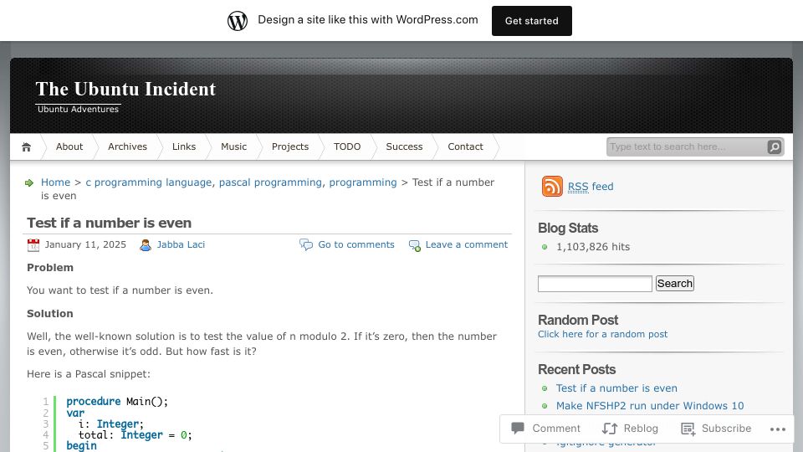This screenshot has width=803, height=452.
Task: Click code line procedure Main();
Action: [117, 401]
